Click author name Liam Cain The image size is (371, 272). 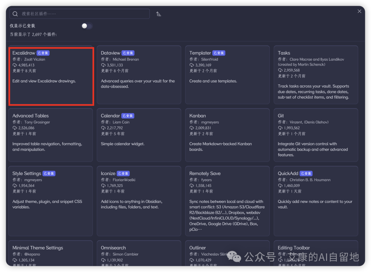point(121,122)
